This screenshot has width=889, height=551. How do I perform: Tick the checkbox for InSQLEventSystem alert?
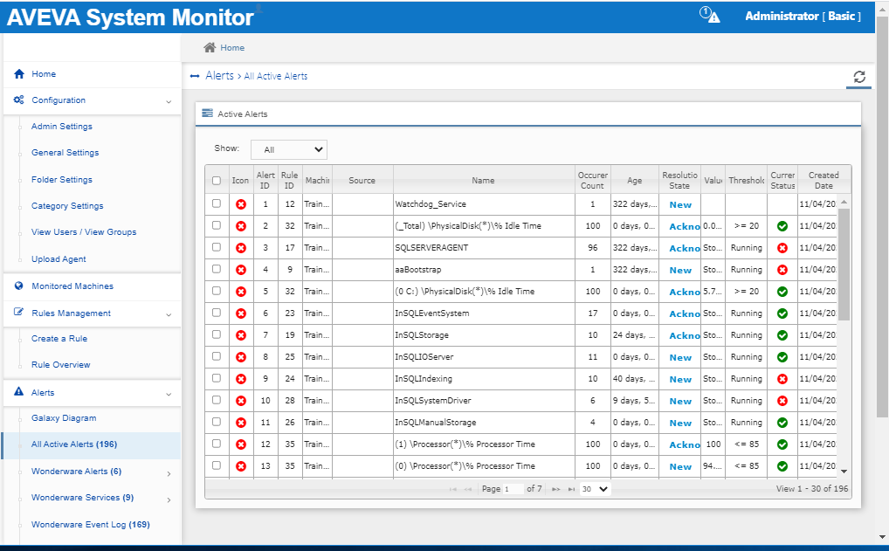click(217, 313)
